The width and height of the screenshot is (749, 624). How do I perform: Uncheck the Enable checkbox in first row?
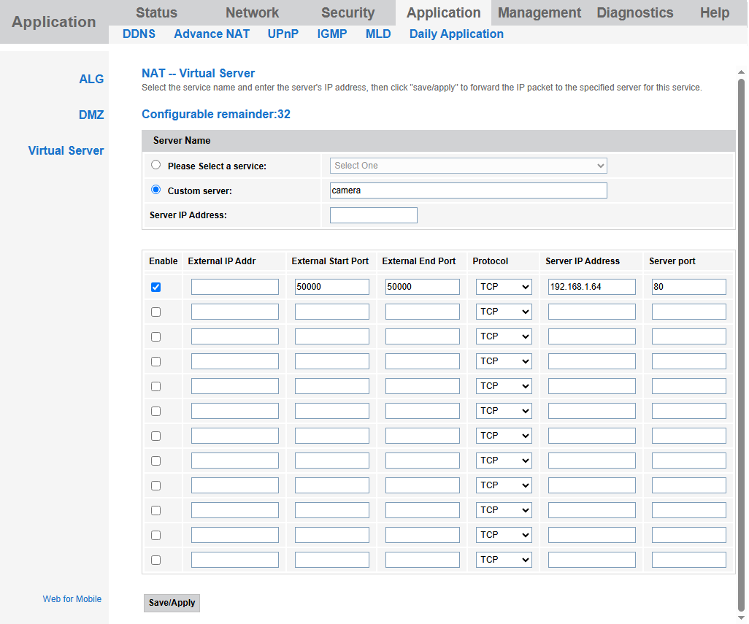coord(155,287)
